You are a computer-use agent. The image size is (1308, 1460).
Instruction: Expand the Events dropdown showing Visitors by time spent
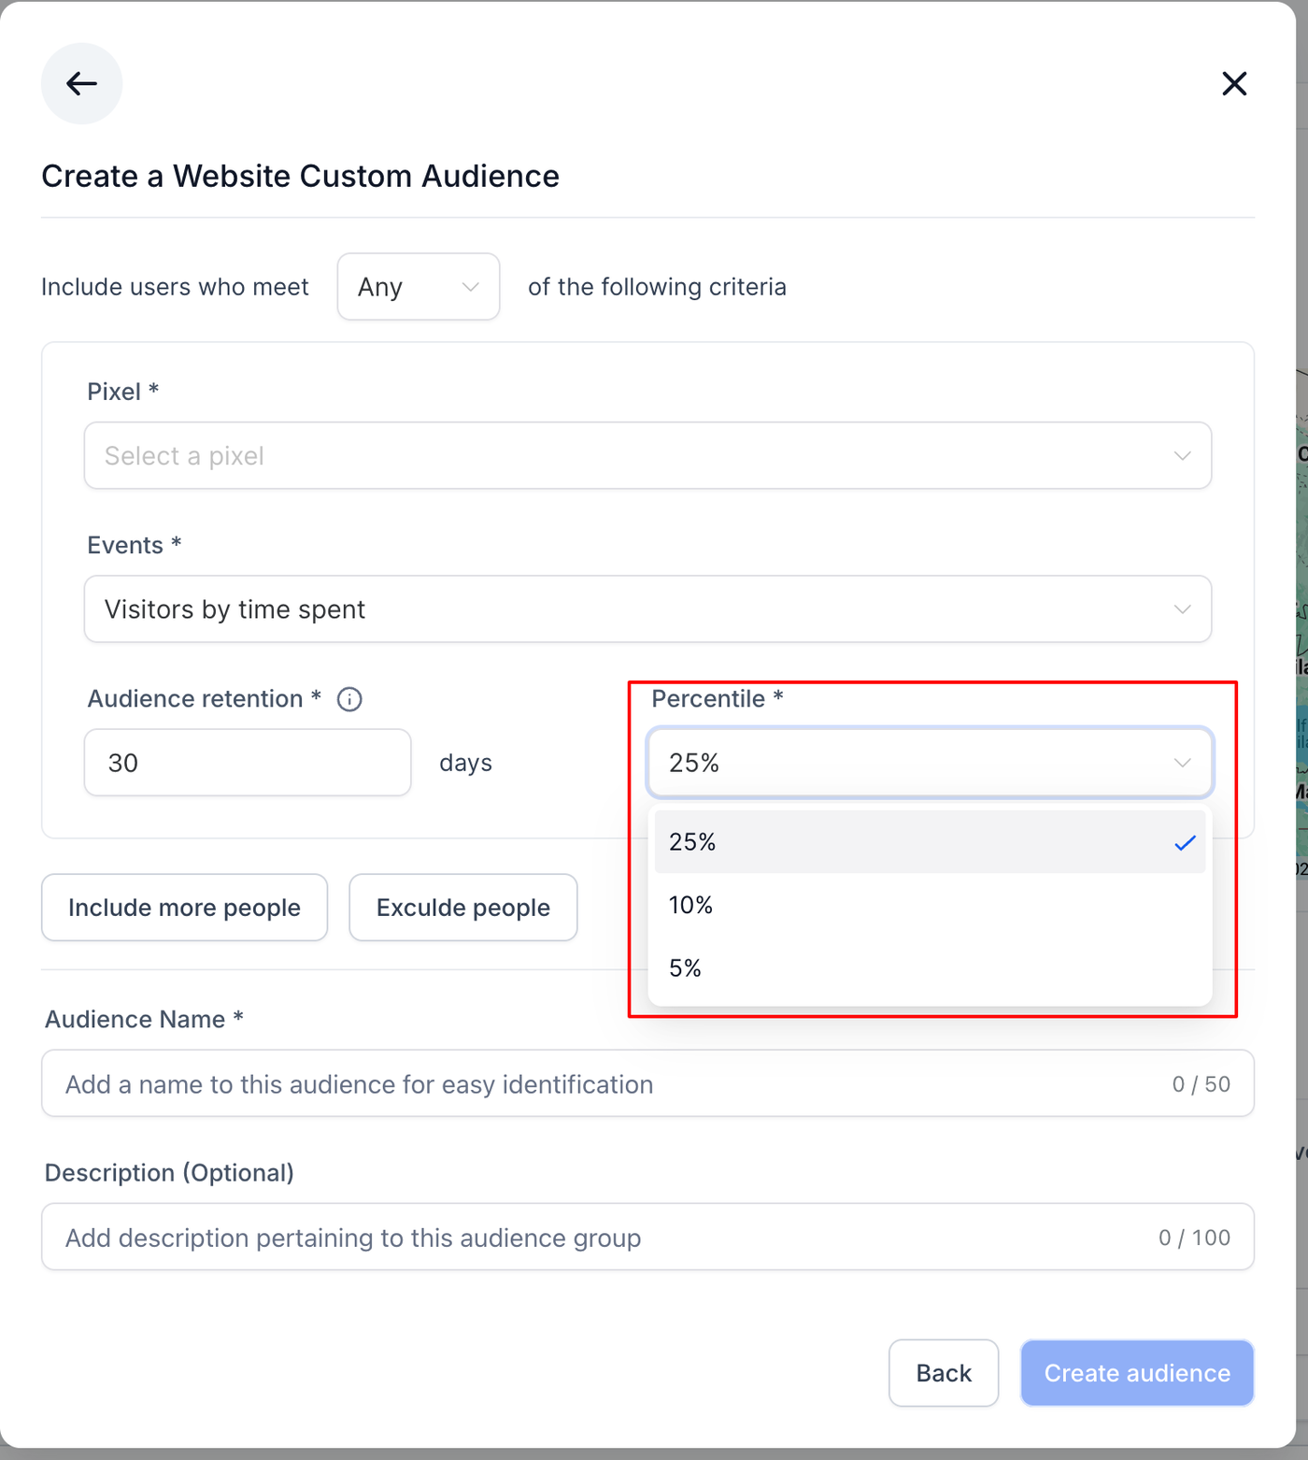click(647, 609)
